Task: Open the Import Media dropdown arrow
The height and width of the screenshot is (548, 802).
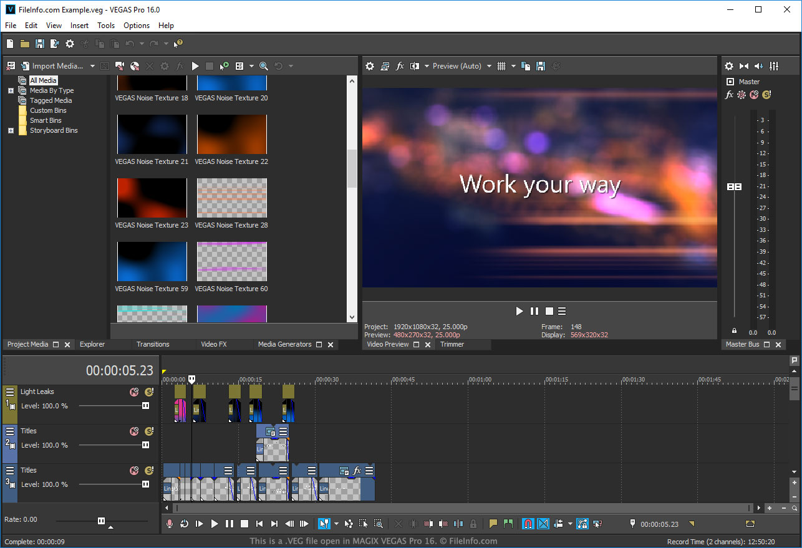Action: pos(92,66)
